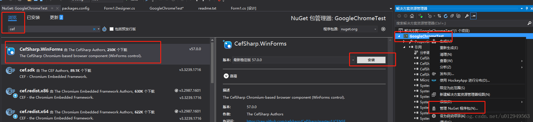533x122 pixels.
Task: Open the Solution Explorer window options dropdown
Action: (522, 8)
